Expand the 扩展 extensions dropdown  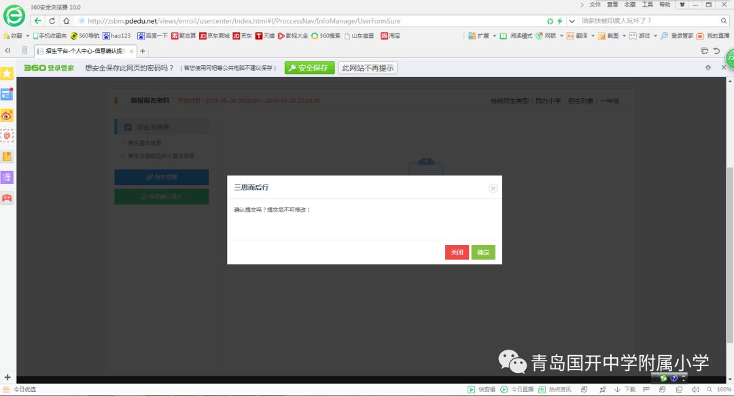[495, 36]
